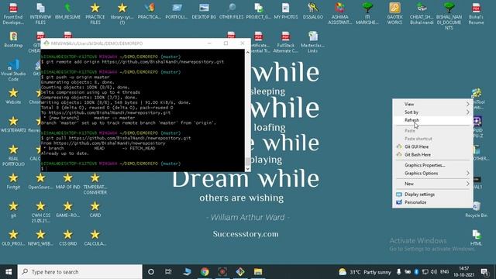Viewport: 496px width, 279px height.
Task: Select HTML desktop file icon
Action: pos(476,238)
